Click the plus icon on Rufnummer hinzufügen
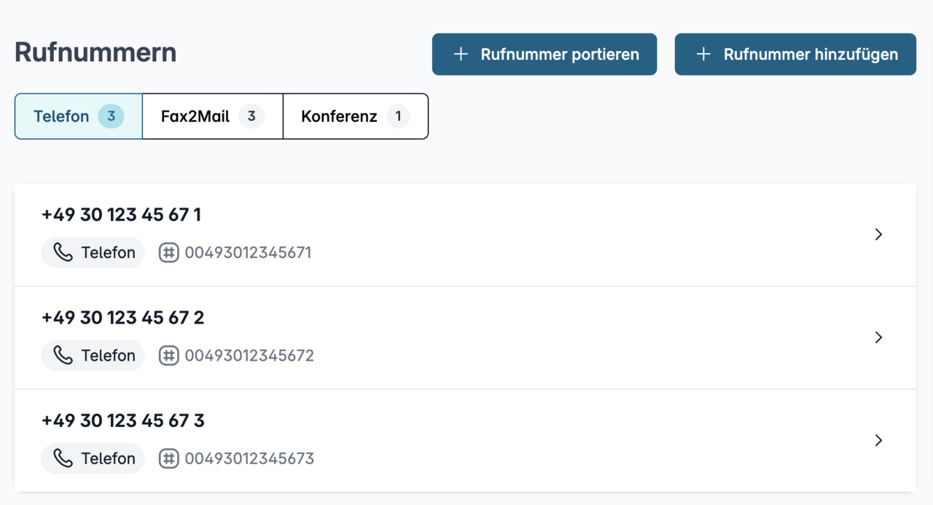Screen dimensions: 933x505 pos(703,54)
